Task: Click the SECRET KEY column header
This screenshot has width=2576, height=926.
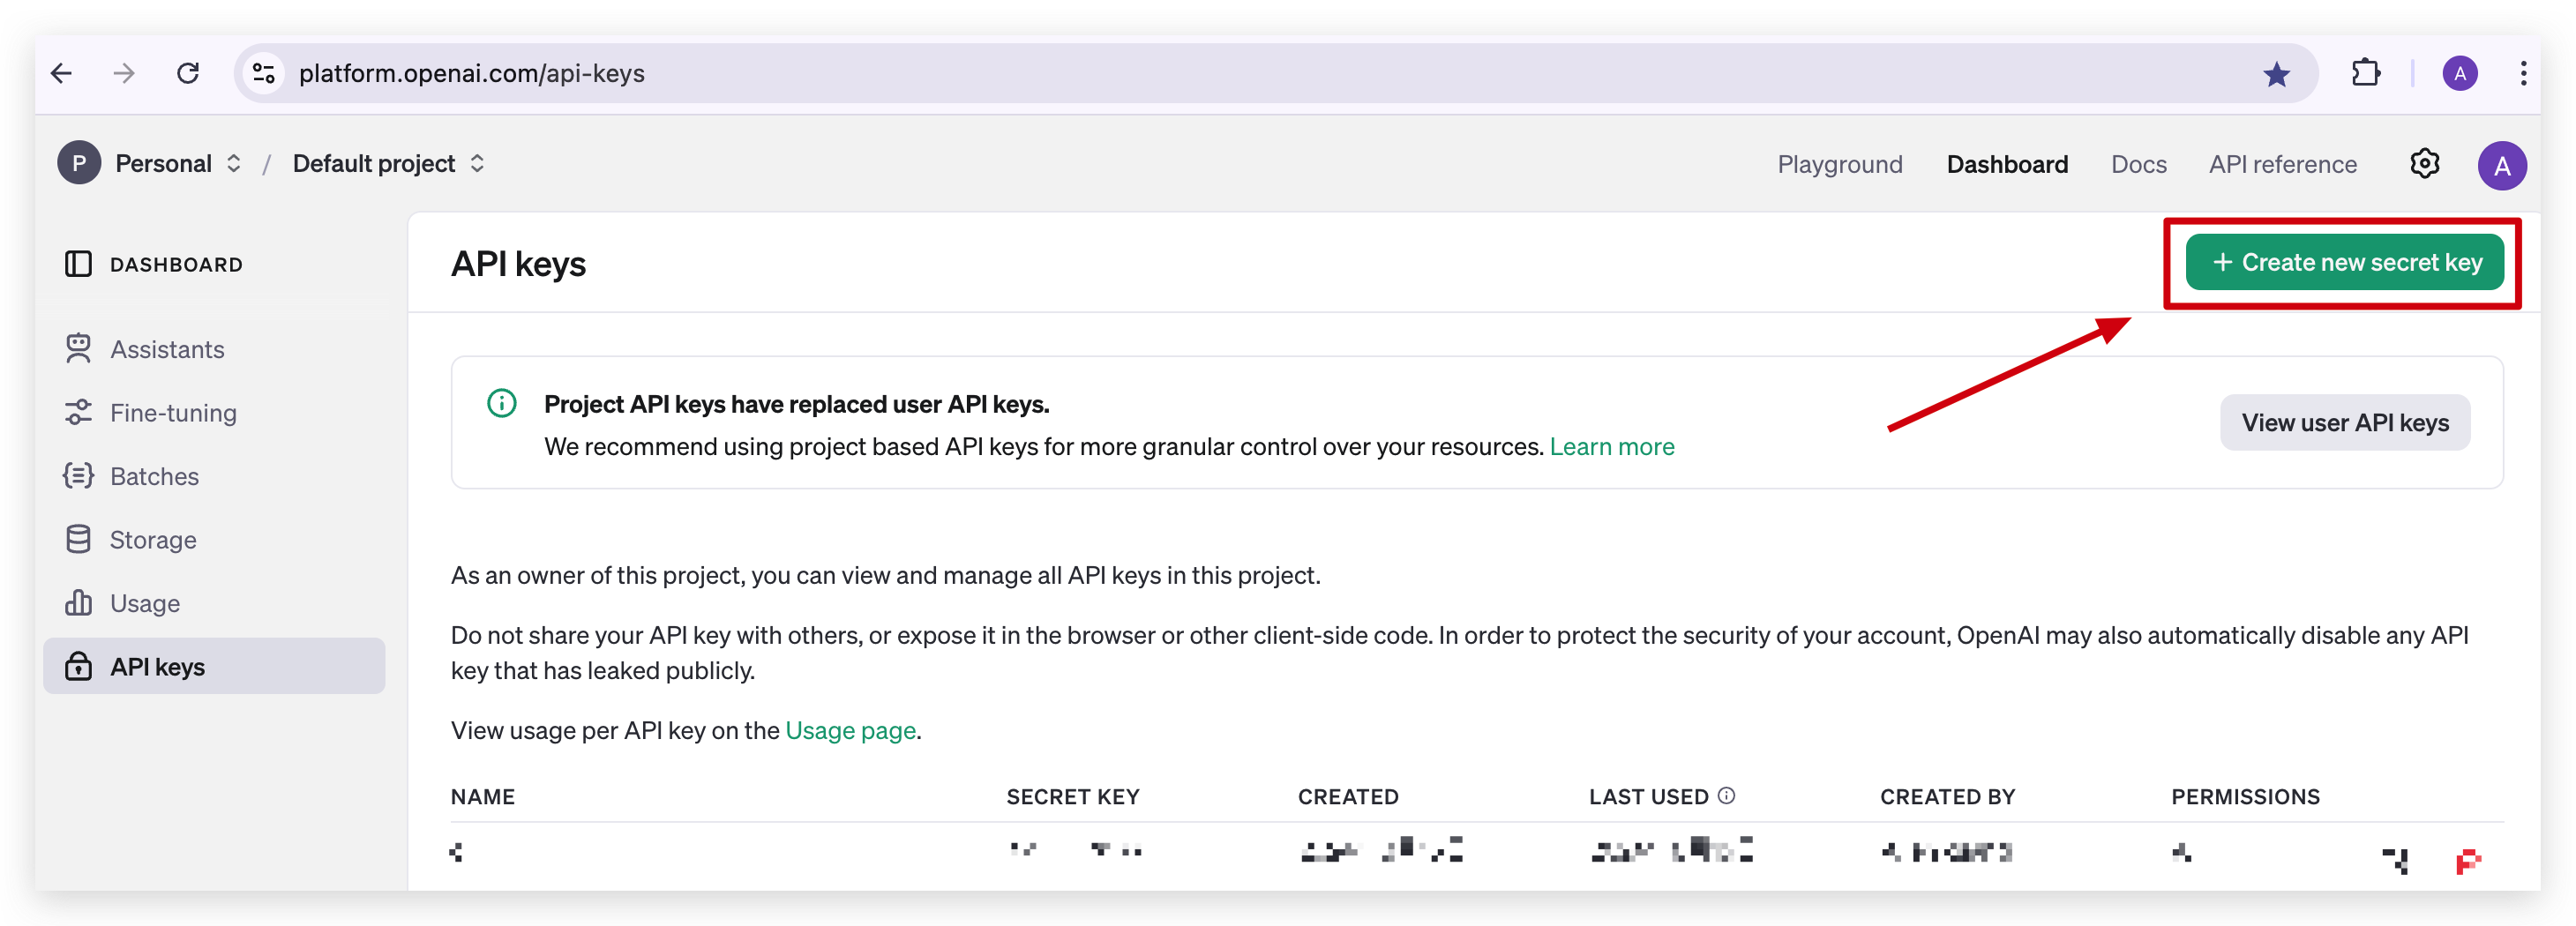Action: coord(1072,796)
